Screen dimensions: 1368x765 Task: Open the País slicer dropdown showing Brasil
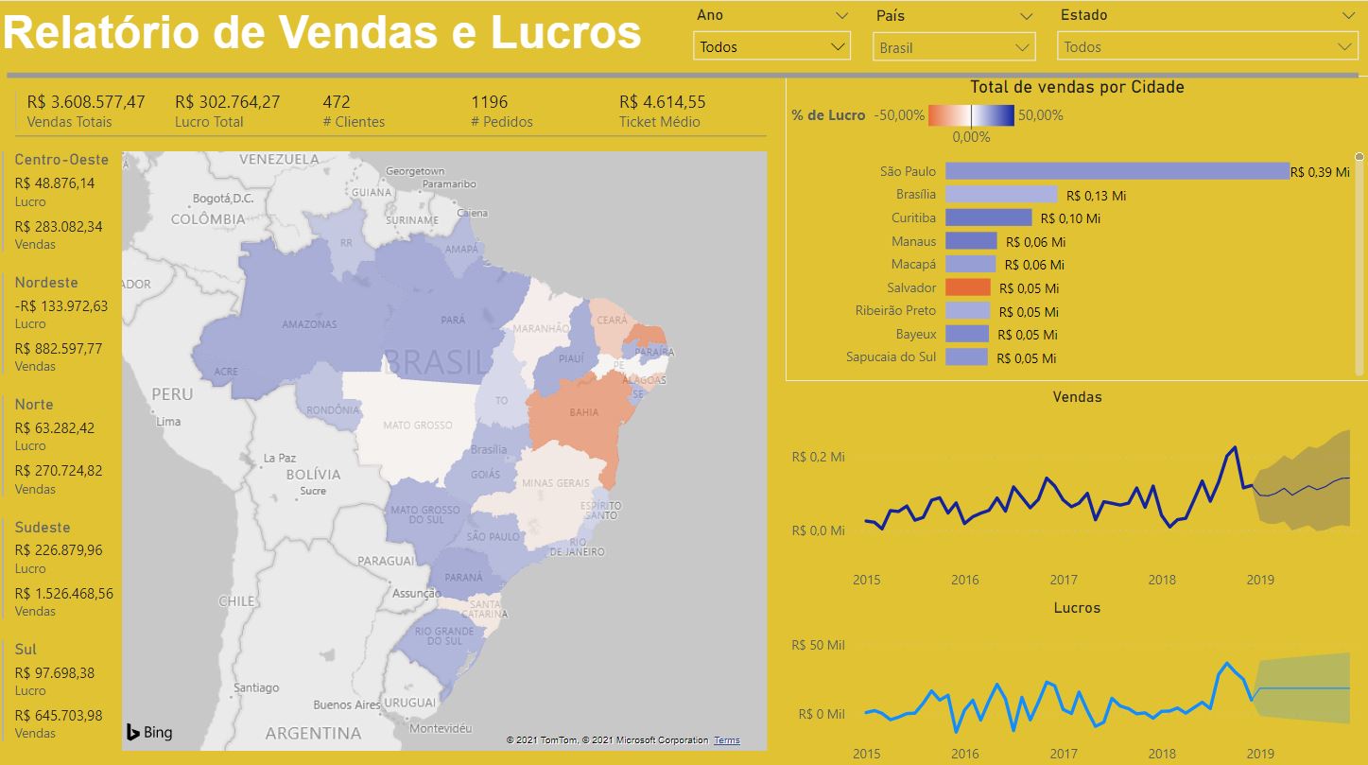(954, 47)
